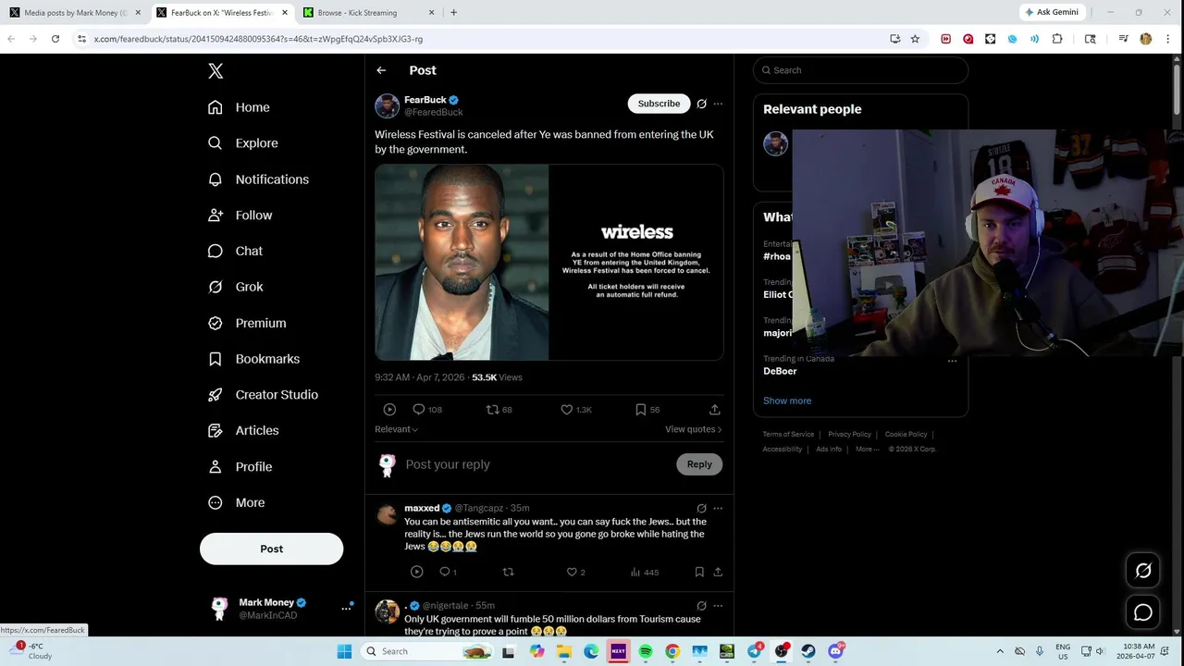Go back with the post arrow
The image size is (1184, 666).
click(381, 70)
